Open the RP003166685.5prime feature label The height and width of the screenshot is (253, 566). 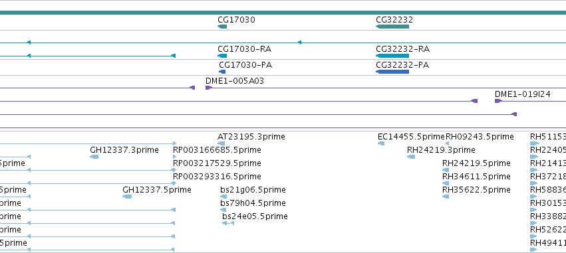pos(217,150)
